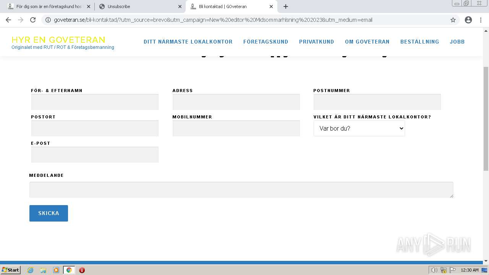This screenshot has height=275, width=489.
Task: View site information icon in the address bar
Action: point(48,20)
